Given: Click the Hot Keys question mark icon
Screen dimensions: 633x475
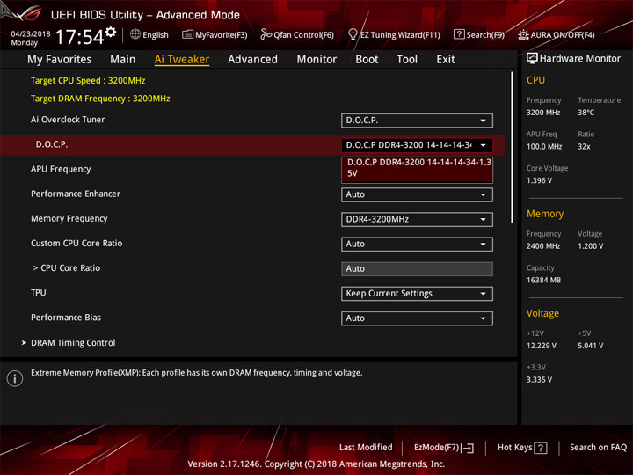Looking at the screenshot, I should pos(540,448).
